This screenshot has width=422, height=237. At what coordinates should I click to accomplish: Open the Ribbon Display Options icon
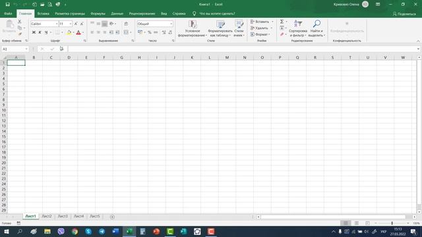[x=378, y=5]
